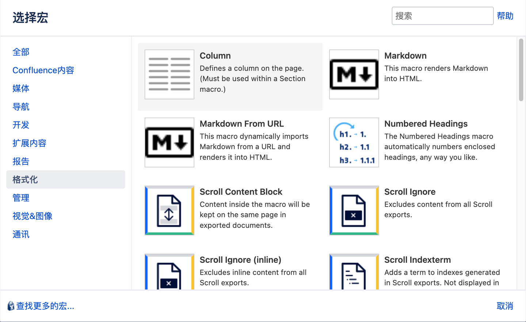Click the Scroll Indexterm macro icon
Image resolution: width=526 pixels, height=322 pixels.
click(354, 272)
